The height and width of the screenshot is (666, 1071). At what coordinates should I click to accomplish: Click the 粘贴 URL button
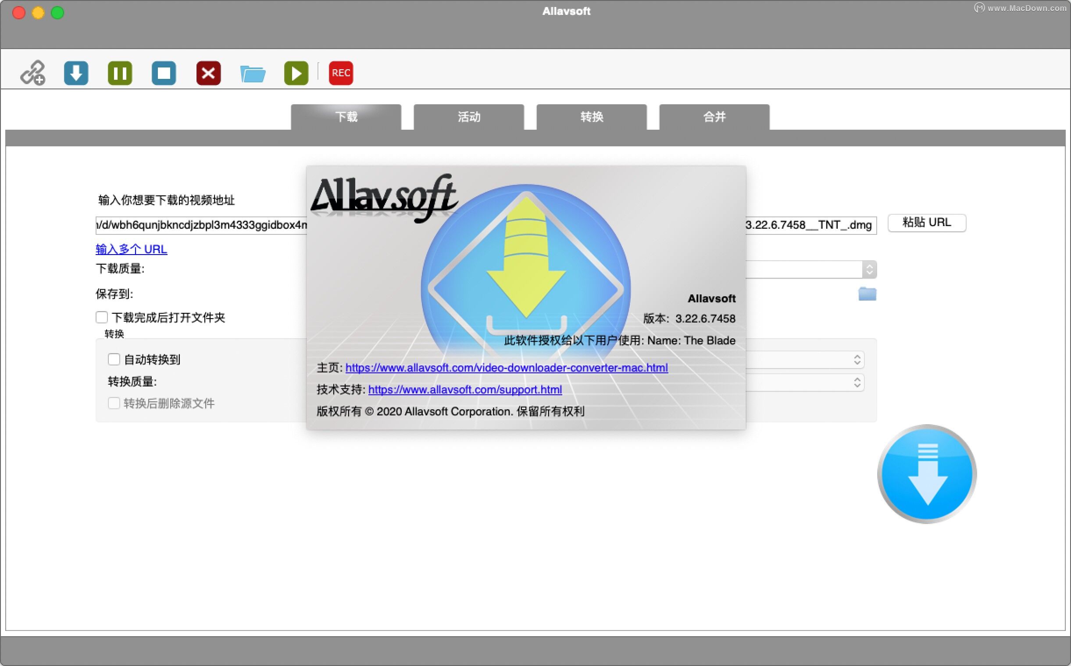point(926,223)
